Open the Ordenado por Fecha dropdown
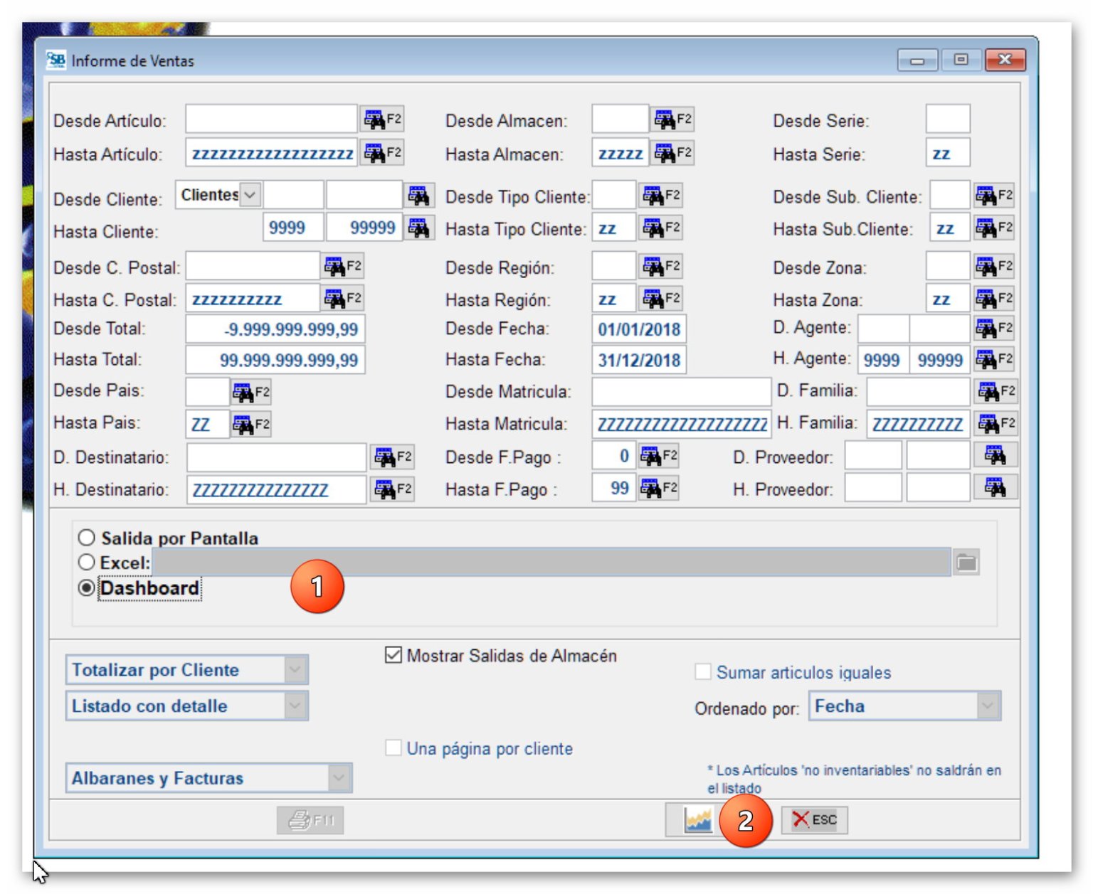Viewport: 1093px width, 894px height. pos(987,706)
